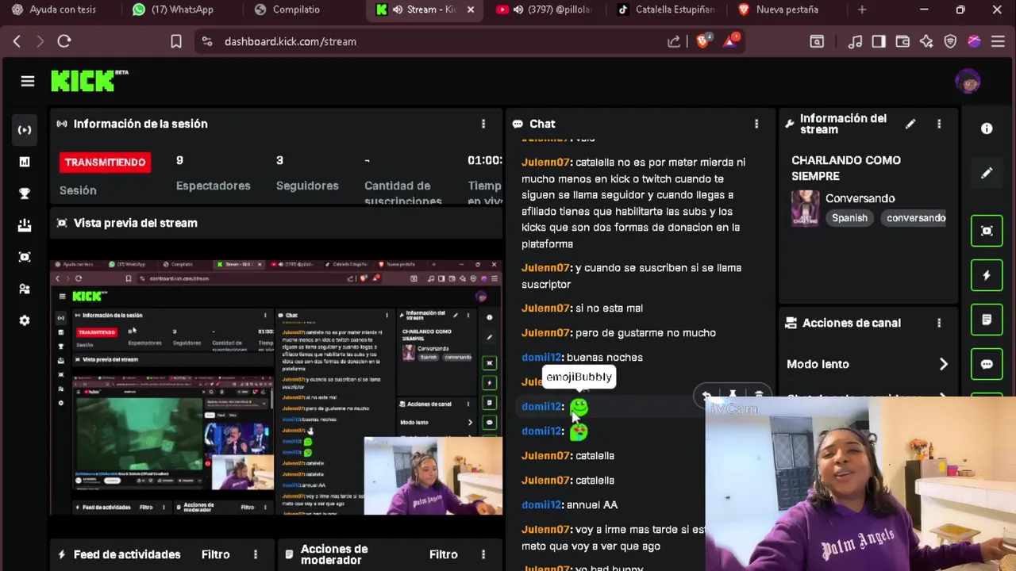
Task: Go back to previous page
Action: click(17, 41)
